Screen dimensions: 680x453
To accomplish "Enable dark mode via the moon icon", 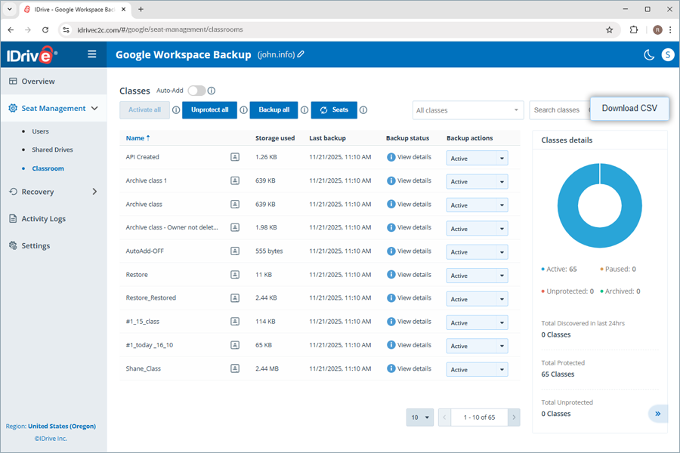I will [649, 54].
